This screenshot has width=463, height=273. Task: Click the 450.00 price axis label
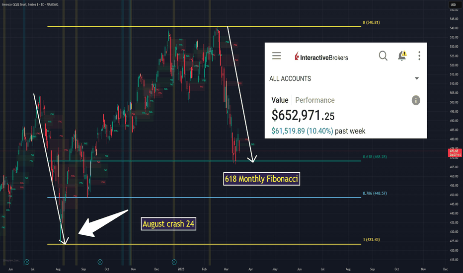click(454, 195)
